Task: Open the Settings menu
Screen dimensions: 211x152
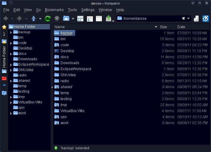Action: [88, 10]
